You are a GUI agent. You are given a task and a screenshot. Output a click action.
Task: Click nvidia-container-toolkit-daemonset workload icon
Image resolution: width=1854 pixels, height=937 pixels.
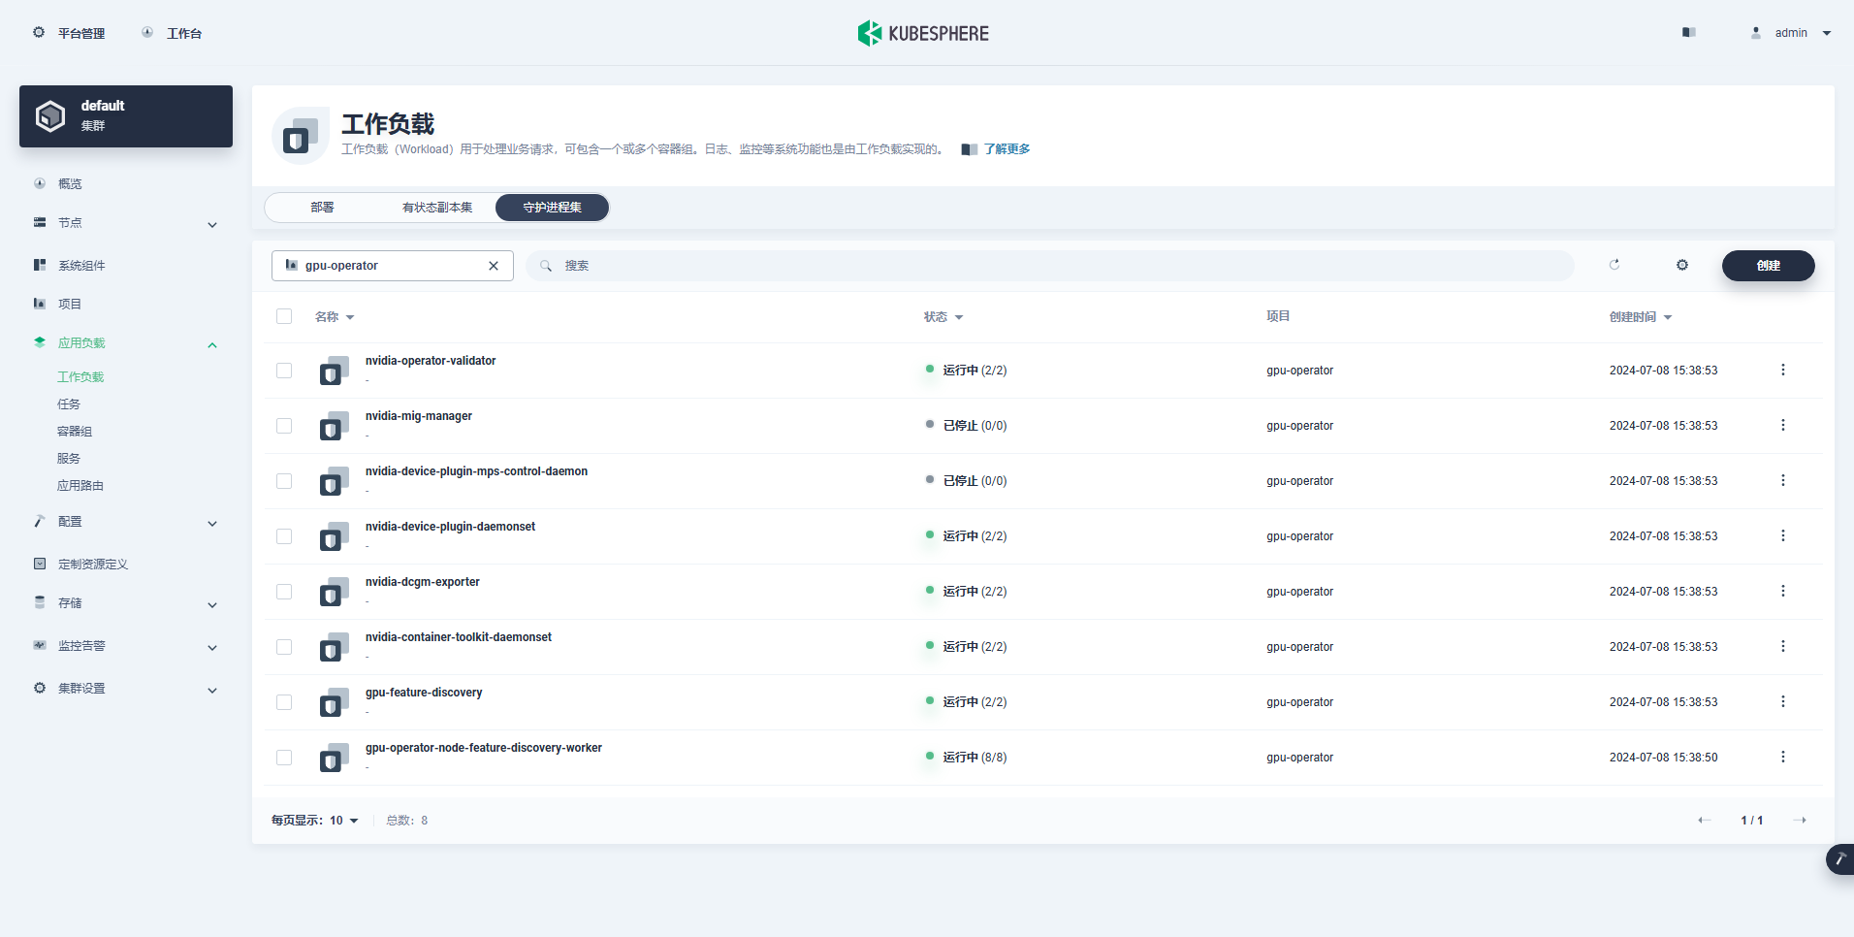pos(335,647)
